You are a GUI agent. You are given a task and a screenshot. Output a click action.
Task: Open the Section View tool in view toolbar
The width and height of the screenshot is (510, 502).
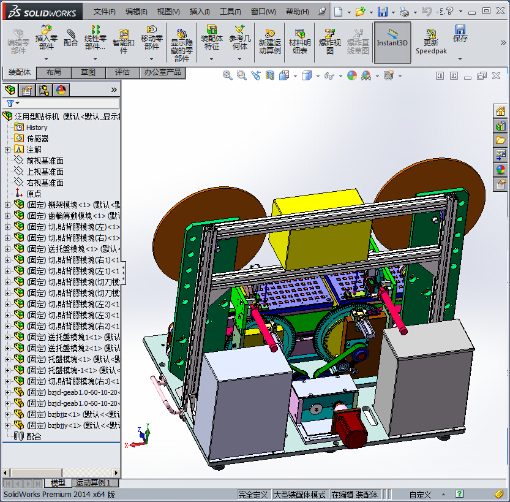click(x=269, y=75)
